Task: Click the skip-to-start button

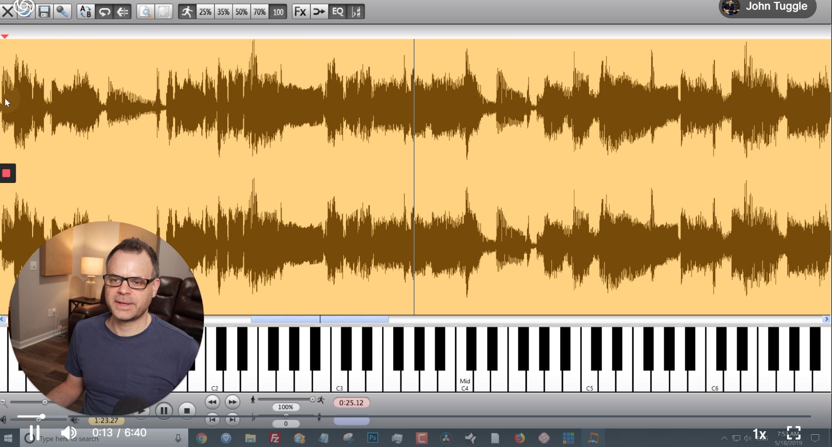Action: tap(212, 420)
